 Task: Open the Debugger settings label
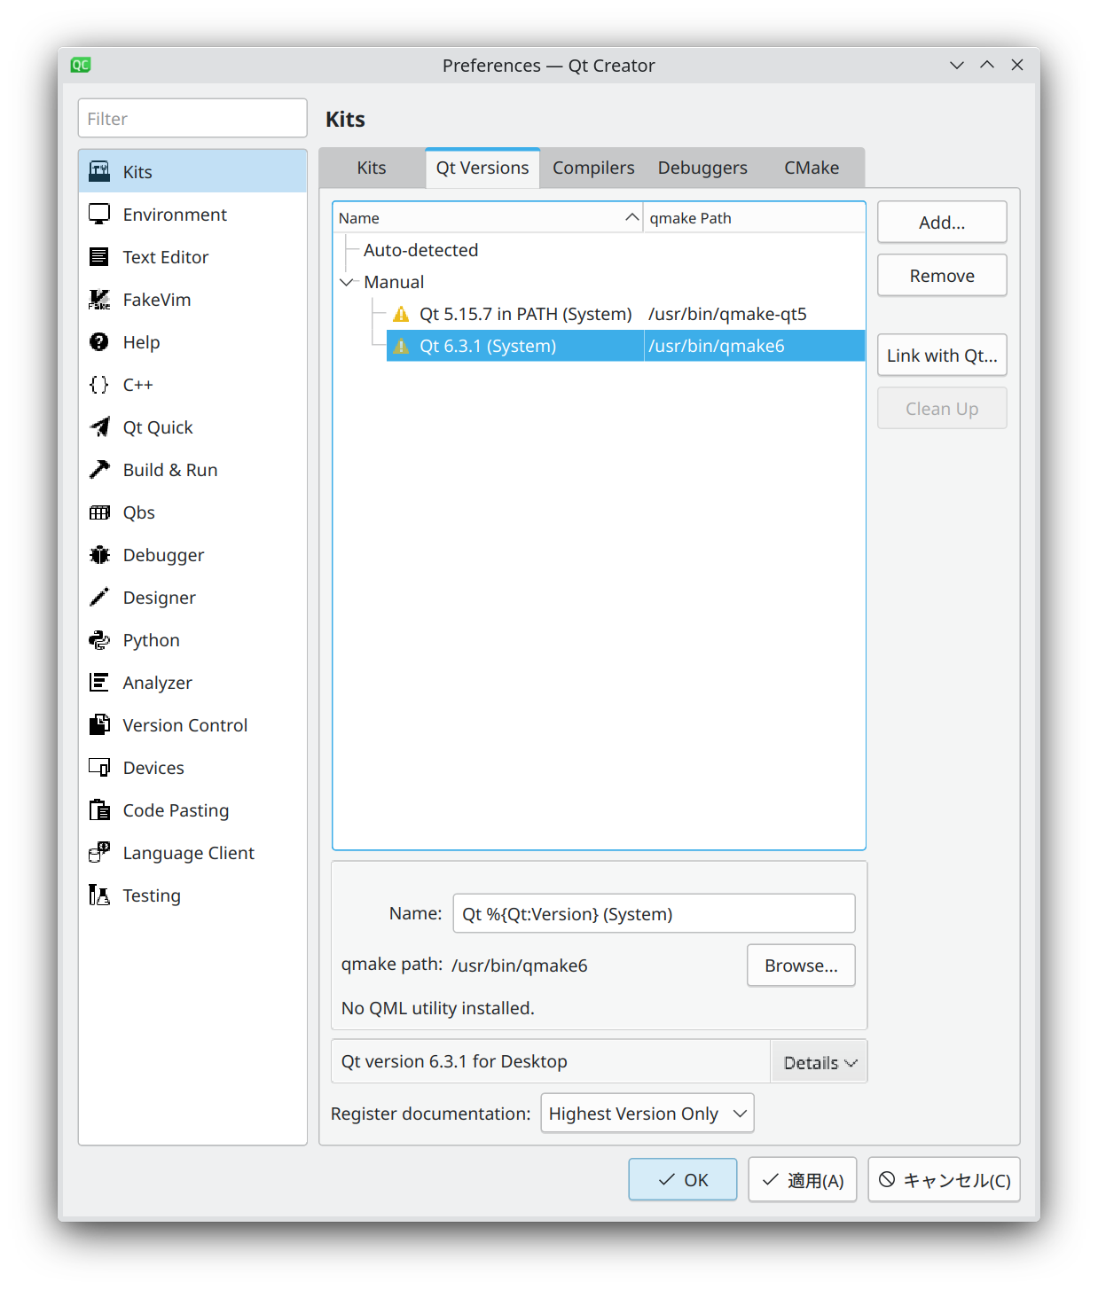[x=163, y=555]
